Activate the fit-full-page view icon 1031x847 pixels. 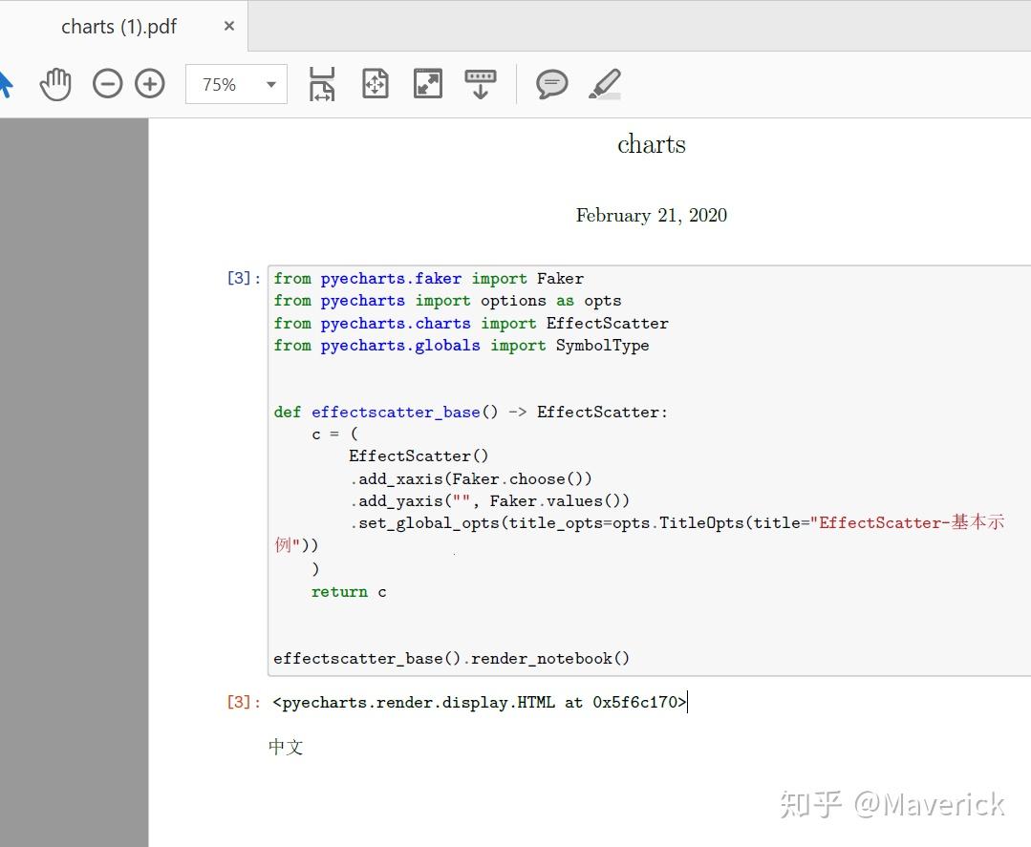pyautogui.click(x=375, y=83)
